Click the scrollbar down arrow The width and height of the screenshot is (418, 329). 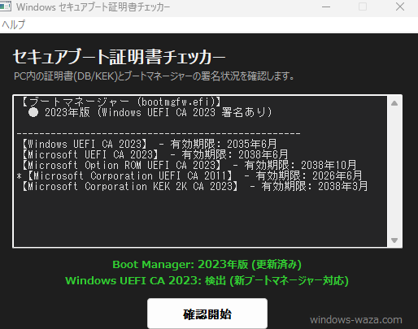coord(394,240)
